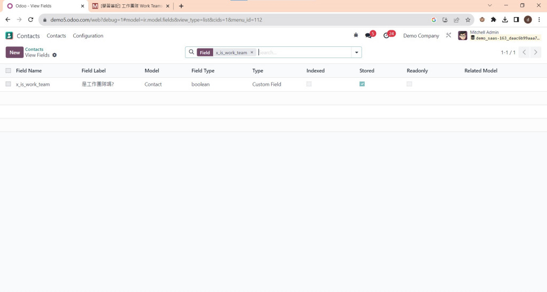The height and width of the screenshot is (292, 547).
Task: Sort by the Readonly column header
Action: click(417, 71)
